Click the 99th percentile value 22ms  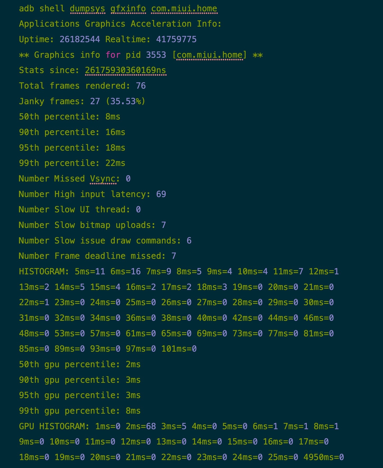tap(115, 163)
